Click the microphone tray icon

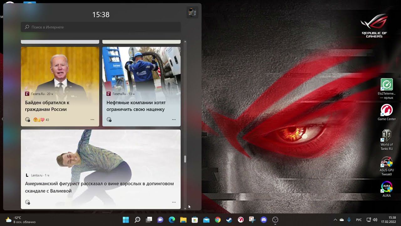[349, 220]
